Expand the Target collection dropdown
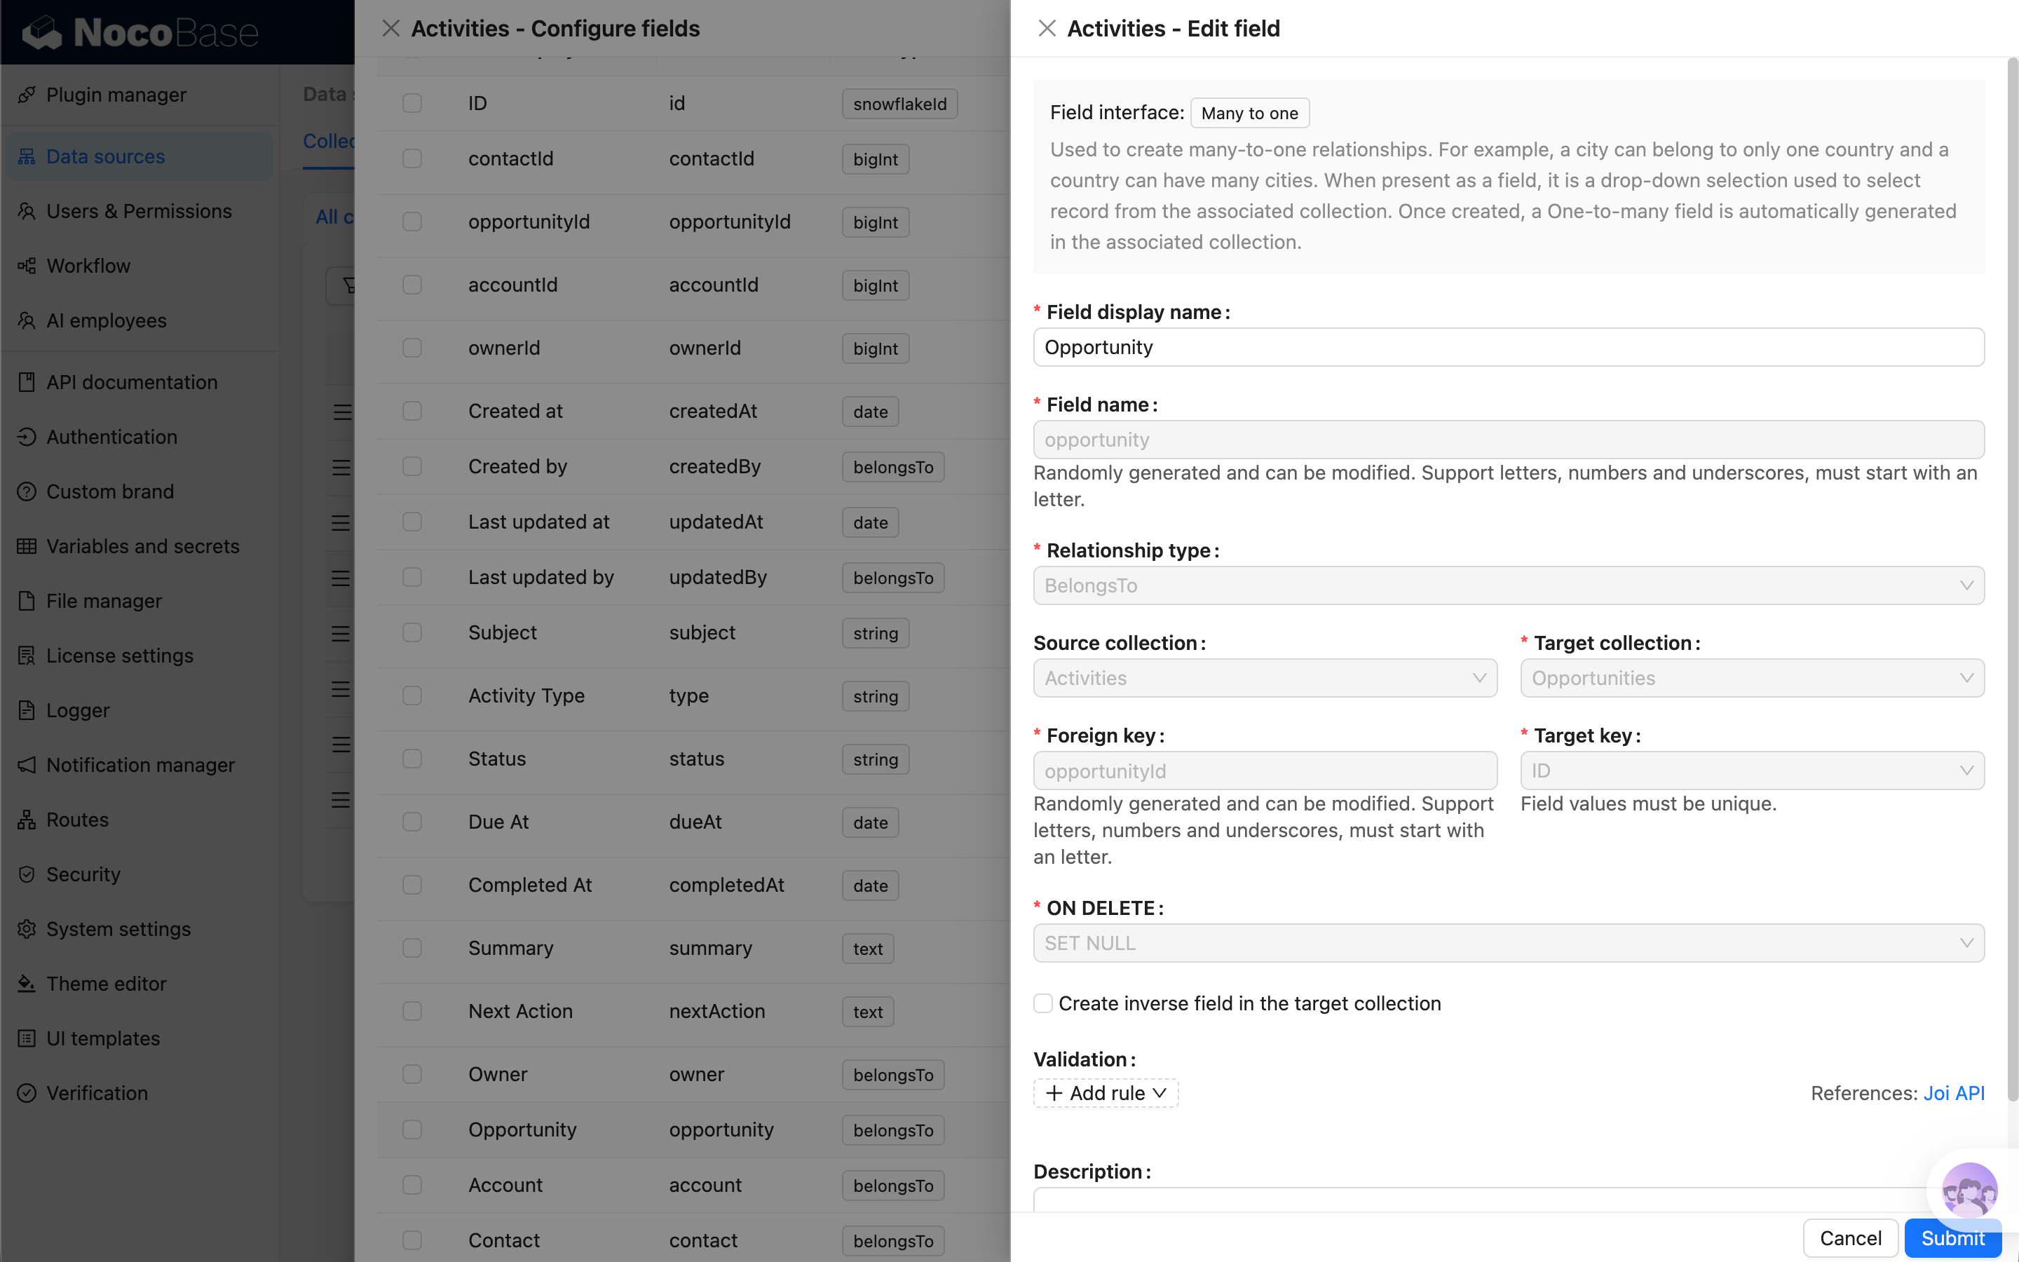Image resolution: width=2019 pixels, height=1262 pixels. (x=1751, y=678)
